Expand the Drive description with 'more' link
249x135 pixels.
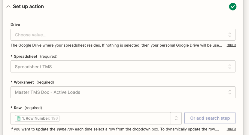231,45
